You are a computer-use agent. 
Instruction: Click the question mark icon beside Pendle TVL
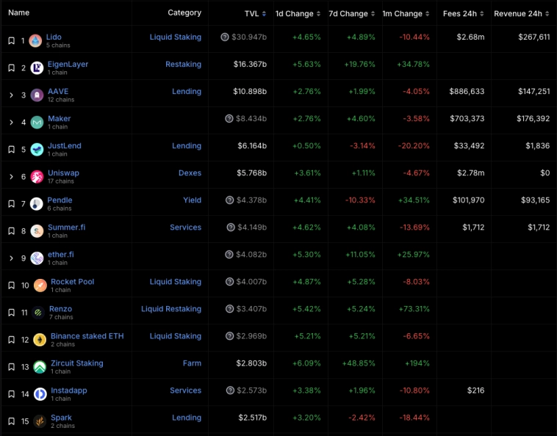tap(229, 200)
